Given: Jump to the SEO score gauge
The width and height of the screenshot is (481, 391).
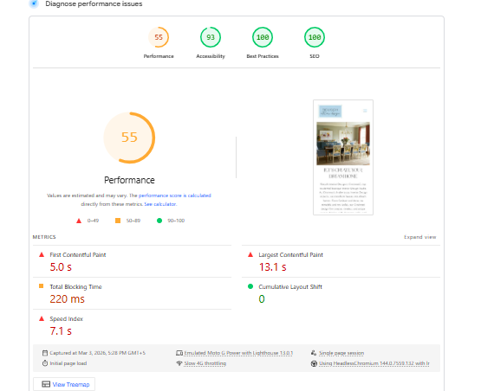Looking at the screenshot, I should (x=315, y=37).
